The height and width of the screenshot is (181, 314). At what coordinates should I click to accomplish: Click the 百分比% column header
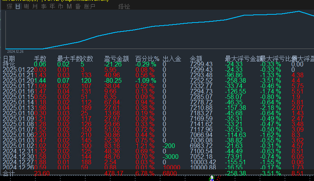point(147,59)
